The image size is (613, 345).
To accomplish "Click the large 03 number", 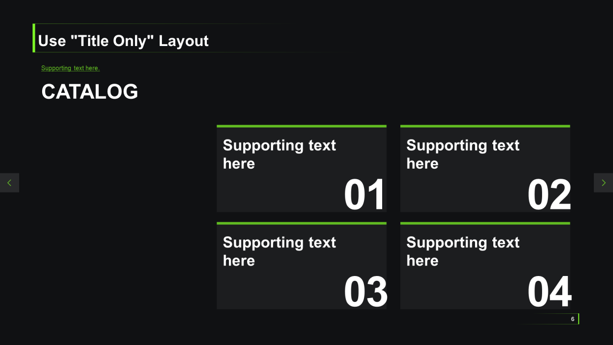I will pos(366,292).
